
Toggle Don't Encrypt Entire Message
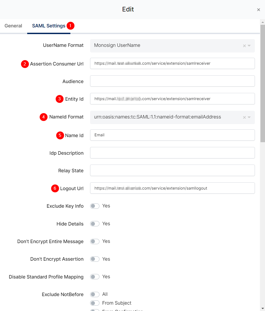pyautogui.click(x=95, y=242)
